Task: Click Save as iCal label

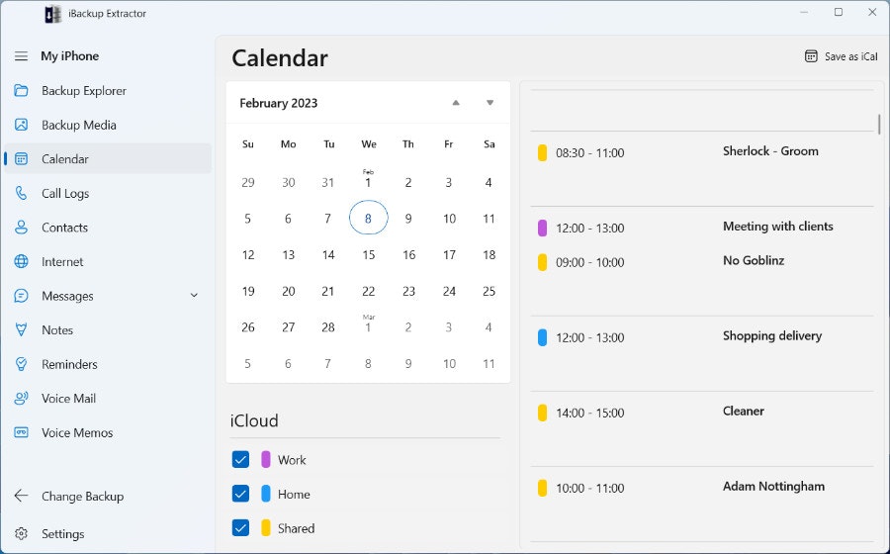Action: [850, 56]
